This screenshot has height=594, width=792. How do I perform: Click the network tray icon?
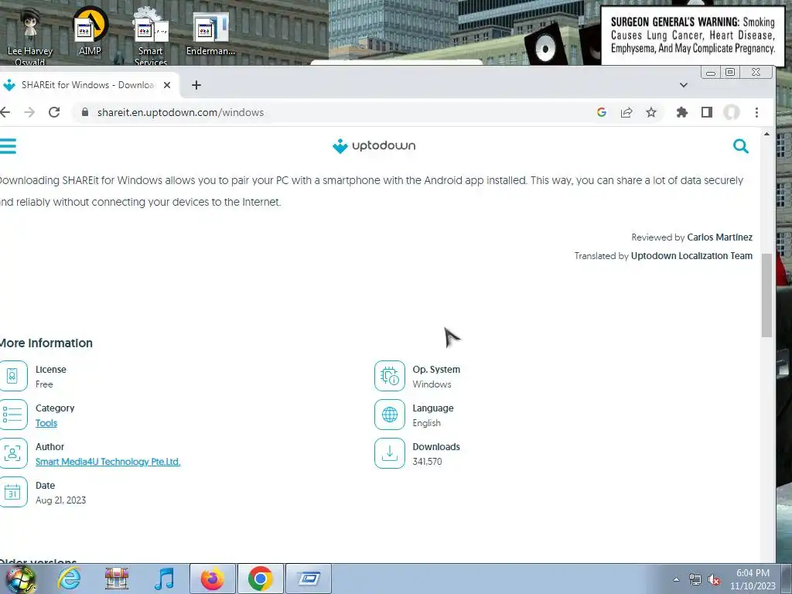point(695,579)
